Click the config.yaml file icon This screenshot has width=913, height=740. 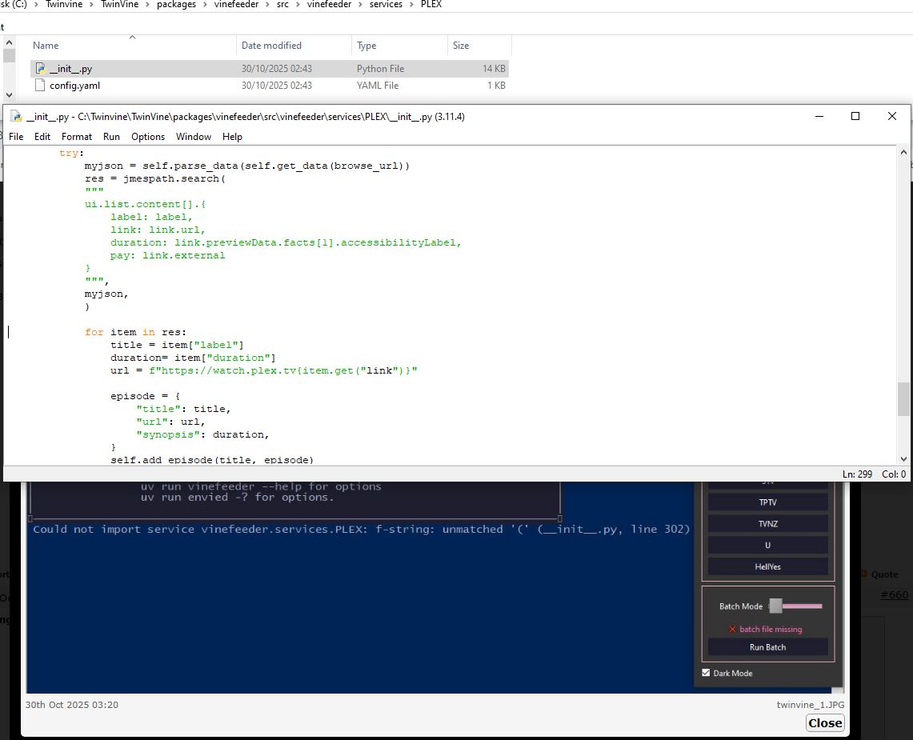point(41,86)
